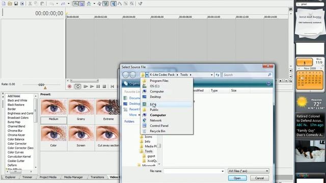Select Cookie Cutter in effects list
This screenshot has width=326, height=183.
pyautogui.click(x=16, y=161)
